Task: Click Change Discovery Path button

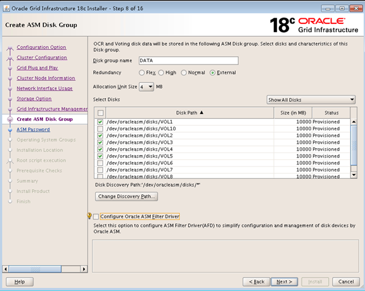Action: coord(126,196)
